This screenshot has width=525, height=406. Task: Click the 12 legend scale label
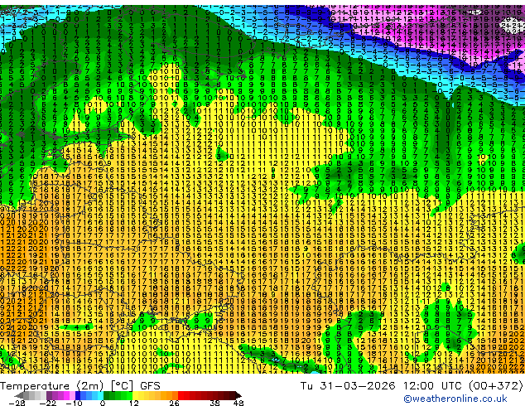tap(134, 403)
